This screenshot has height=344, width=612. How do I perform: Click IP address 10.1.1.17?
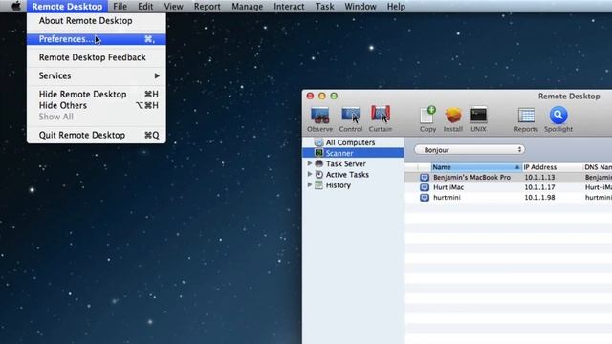(539, 187)
